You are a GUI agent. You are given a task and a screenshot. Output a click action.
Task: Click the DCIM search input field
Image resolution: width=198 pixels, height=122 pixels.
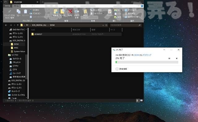(x=124, y=25)
